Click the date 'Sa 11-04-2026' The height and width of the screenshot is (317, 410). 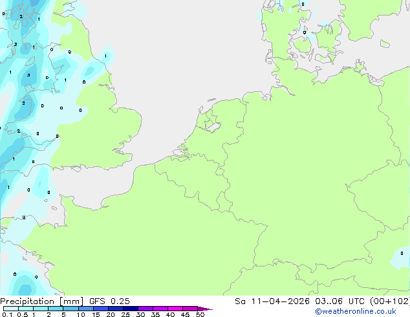(272, 301)
